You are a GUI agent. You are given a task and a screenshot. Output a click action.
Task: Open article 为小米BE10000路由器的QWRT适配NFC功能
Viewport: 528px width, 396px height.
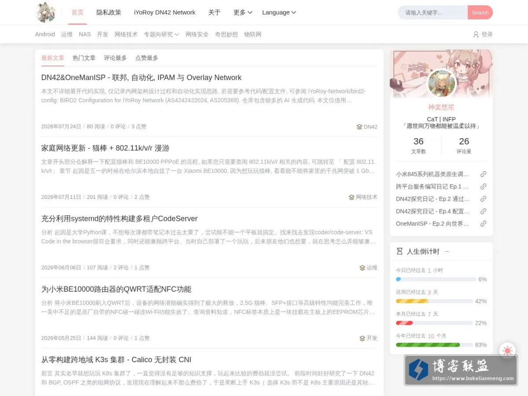[x=116, y=289]
